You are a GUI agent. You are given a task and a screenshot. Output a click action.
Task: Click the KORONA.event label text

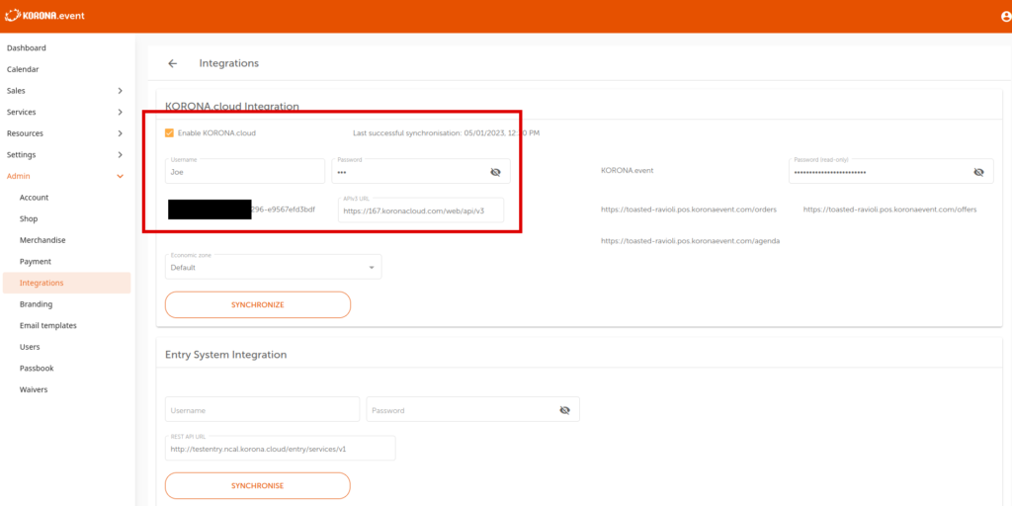(x=628, y=171)
